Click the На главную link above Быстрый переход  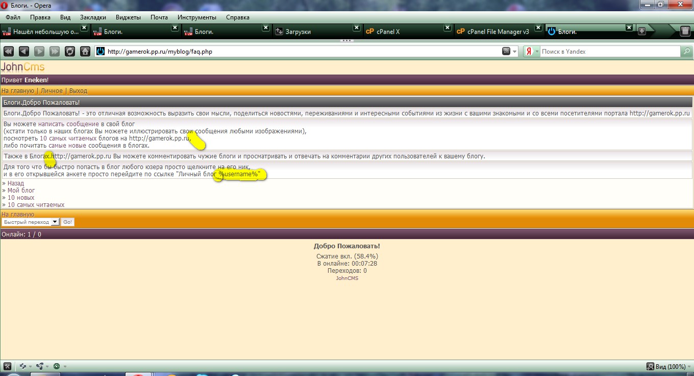pyautogui.click(x=18, y=215)
